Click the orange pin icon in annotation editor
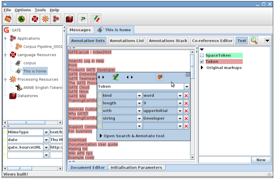 (x=160, y=77)
